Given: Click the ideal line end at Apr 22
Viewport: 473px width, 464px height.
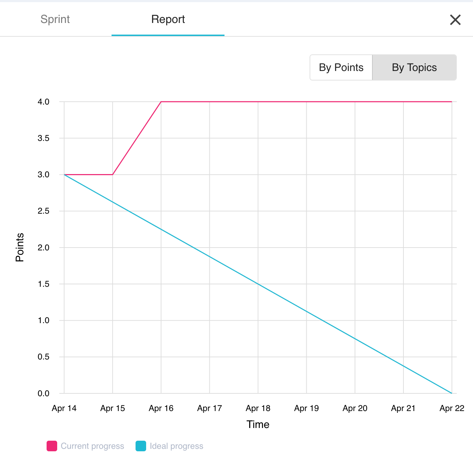Looking at the screenshot, I should 451,393.
